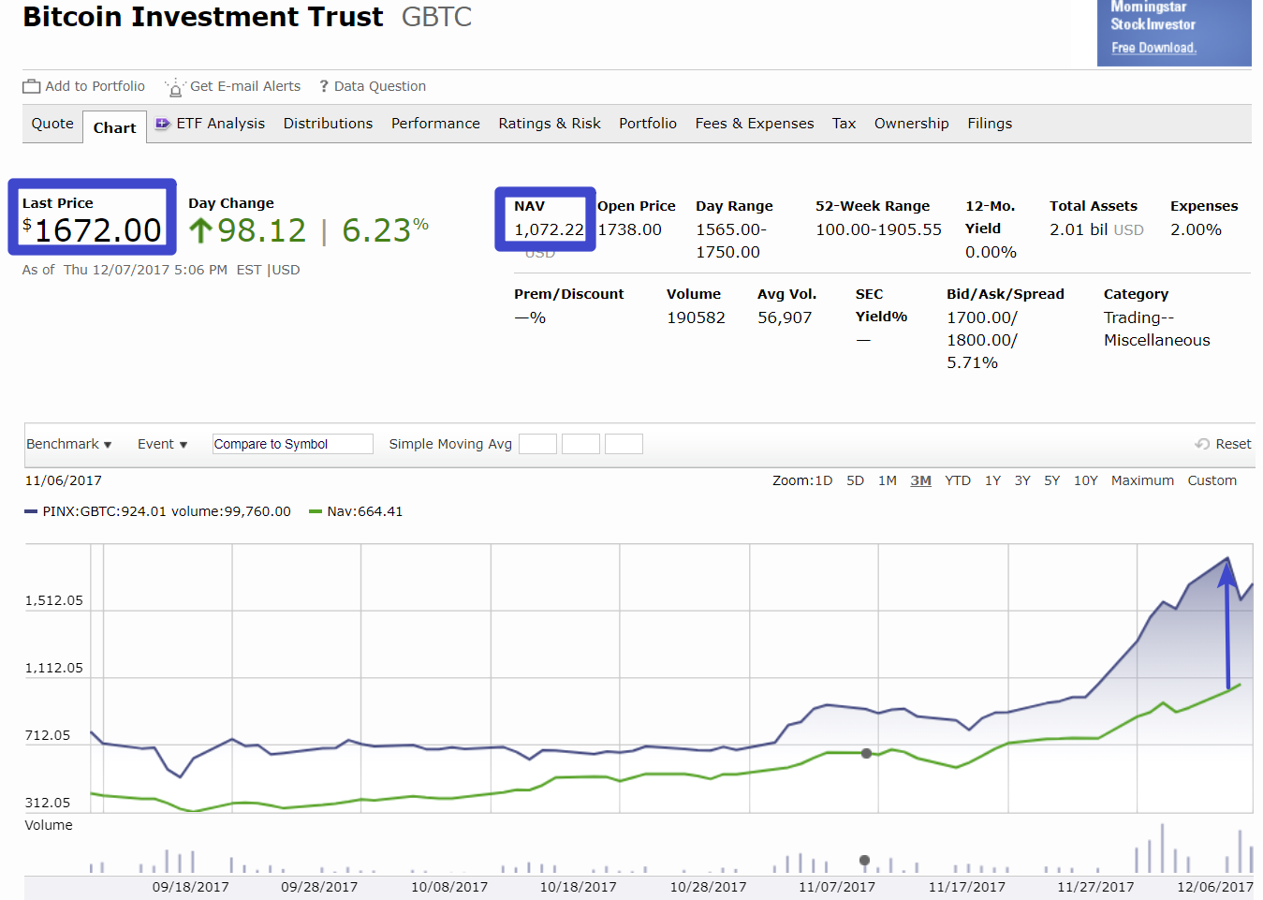Switch to the Ownership tab
This screenshot has height=900, width=1263.
coord(912,124)
